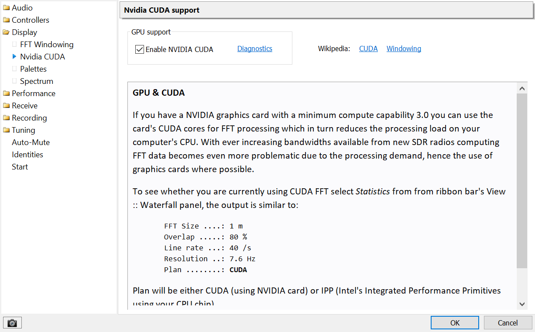The image size is (535, 332).
Task: Click the Audio folder icon
Action: click(6, 8)
